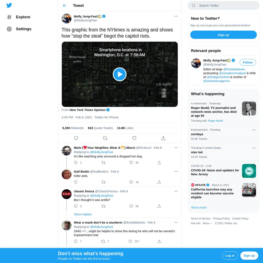Screen dimensions: 263x263
Task: Open more options on the main tweet
Action: click(x=176, y=16)
